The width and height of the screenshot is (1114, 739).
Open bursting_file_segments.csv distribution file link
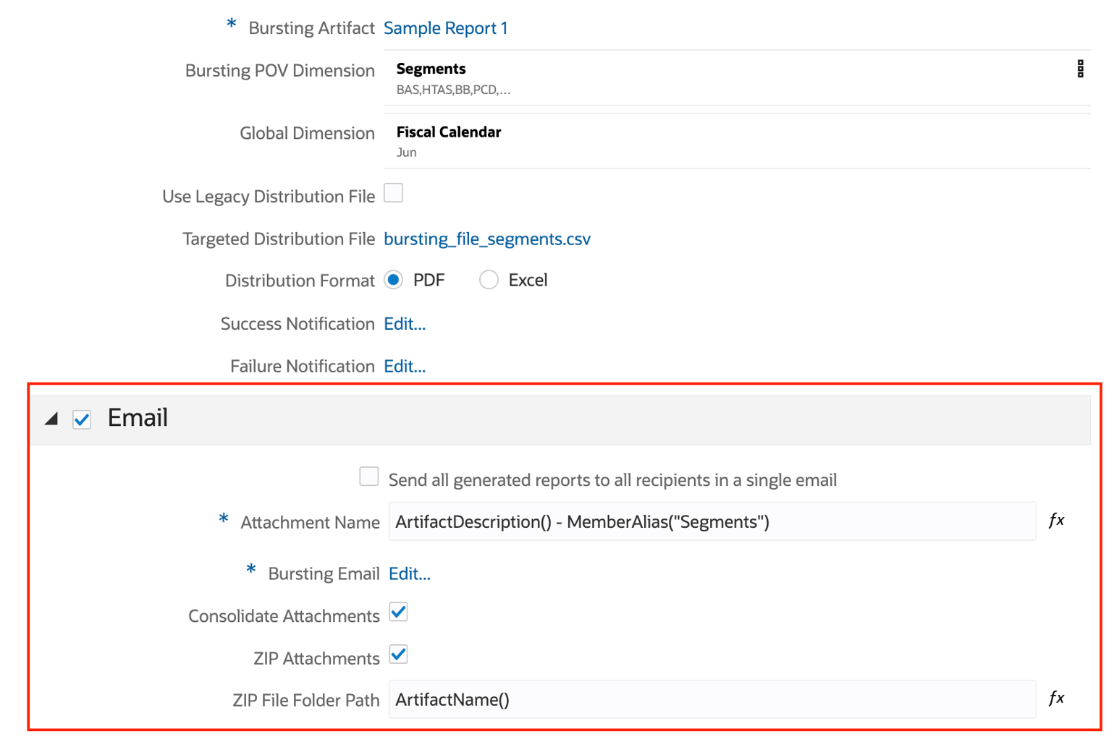(x=486, y=239)
